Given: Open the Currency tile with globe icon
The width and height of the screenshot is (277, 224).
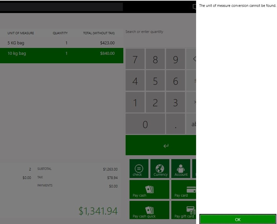Looking at the screenshot, I should click(x=160, y=169).
